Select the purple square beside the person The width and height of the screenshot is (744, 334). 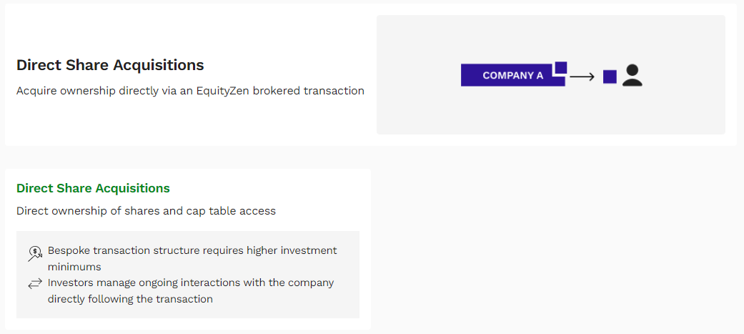click(610, 77)
